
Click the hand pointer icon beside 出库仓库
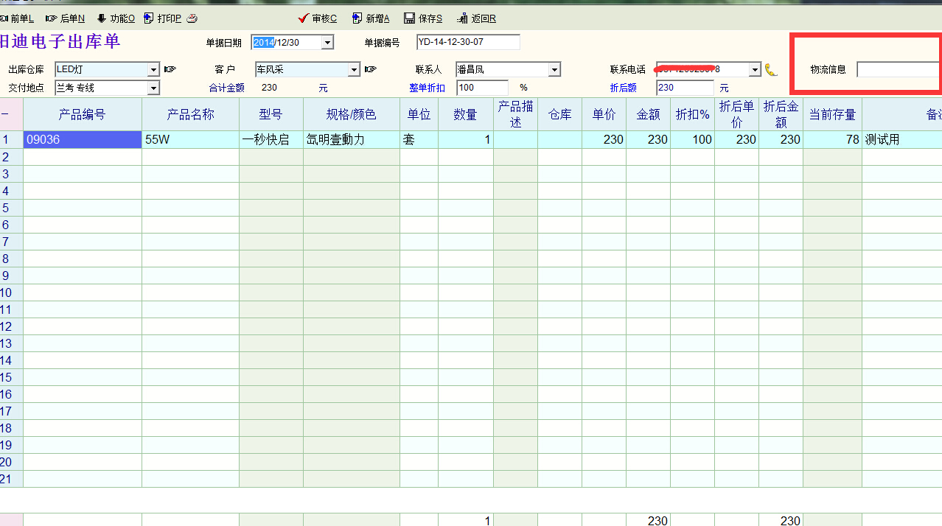170,69
